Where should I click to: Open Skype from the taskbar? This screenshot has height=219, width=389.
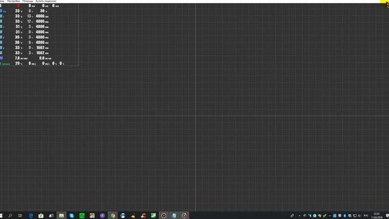pyautogui.click(x=72, y=215)
